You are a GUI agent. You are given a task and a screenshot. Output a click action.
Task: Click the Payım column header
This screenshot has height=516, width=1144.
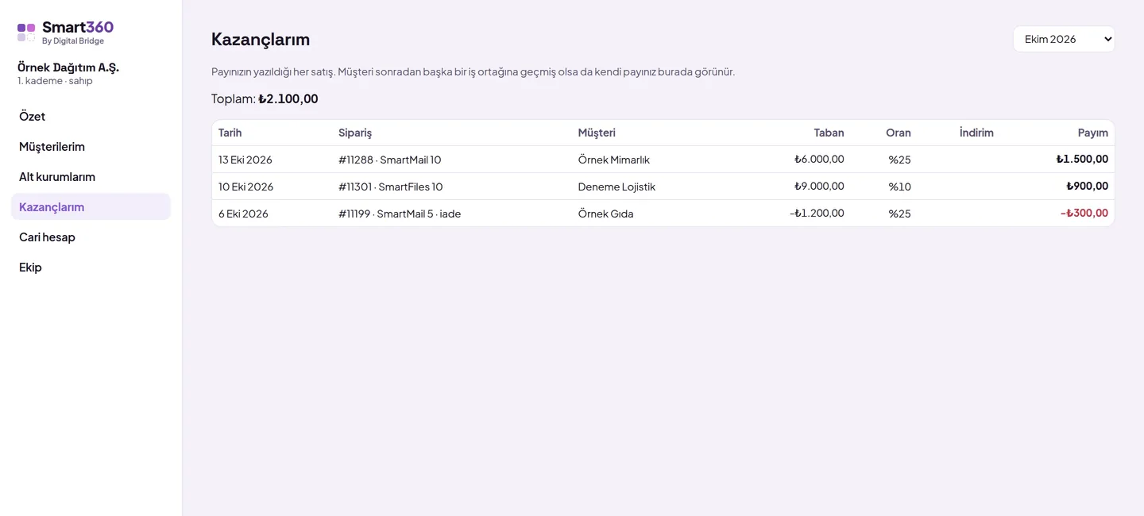1093,133
